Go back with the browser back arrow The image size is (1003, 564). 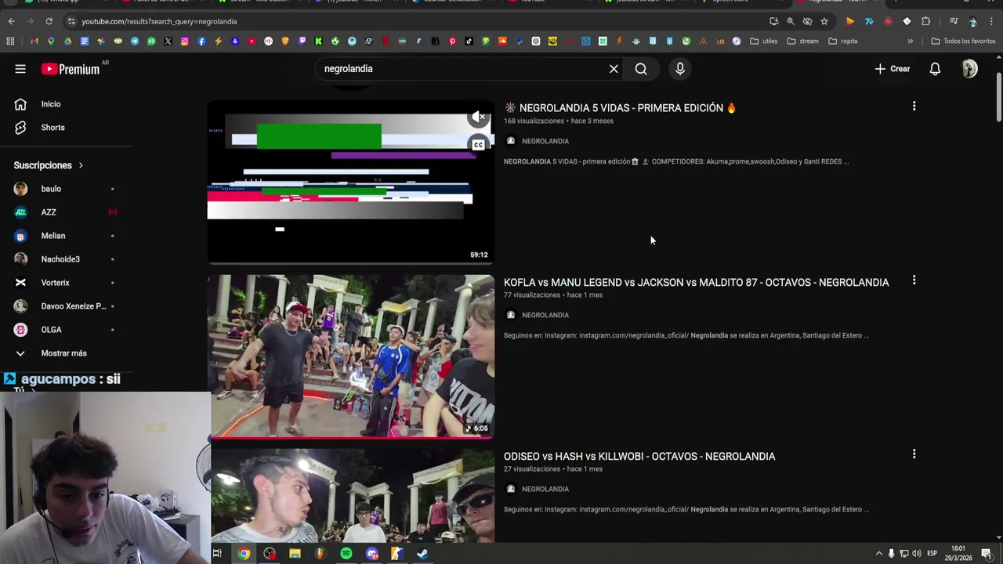click(11, 21)
